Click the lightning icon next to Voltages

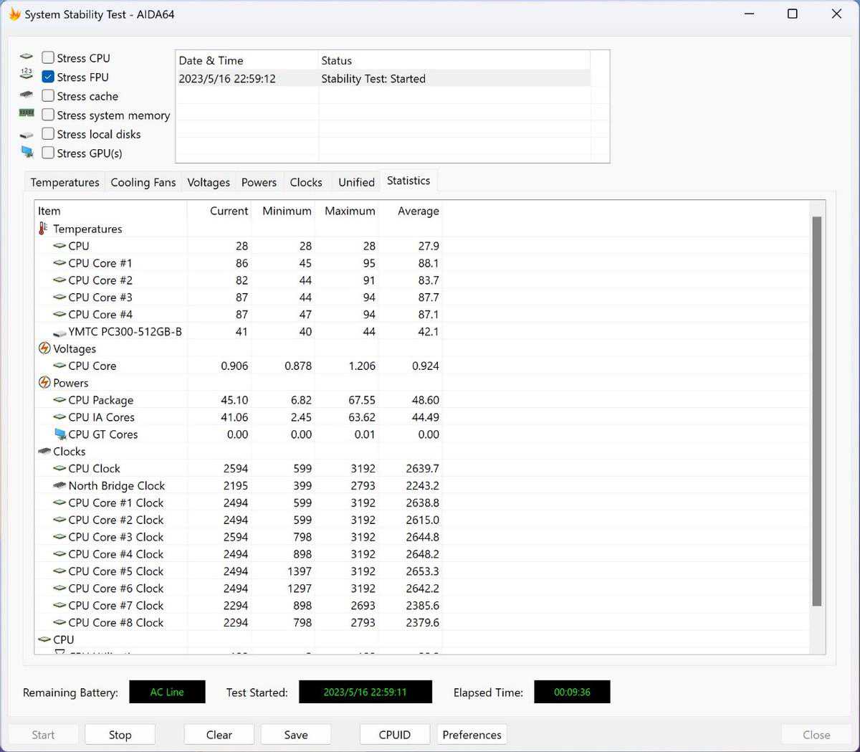coord(44,348)
